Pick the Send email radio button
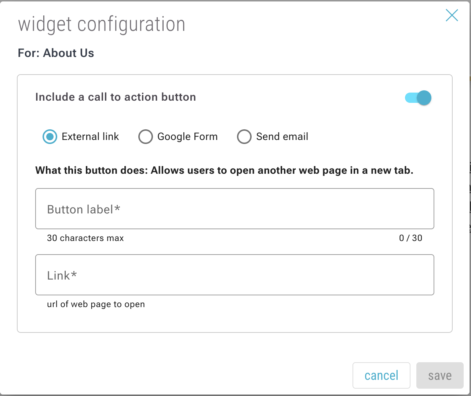This screenshot has width=471, height=396. click(x=244, y=137)
